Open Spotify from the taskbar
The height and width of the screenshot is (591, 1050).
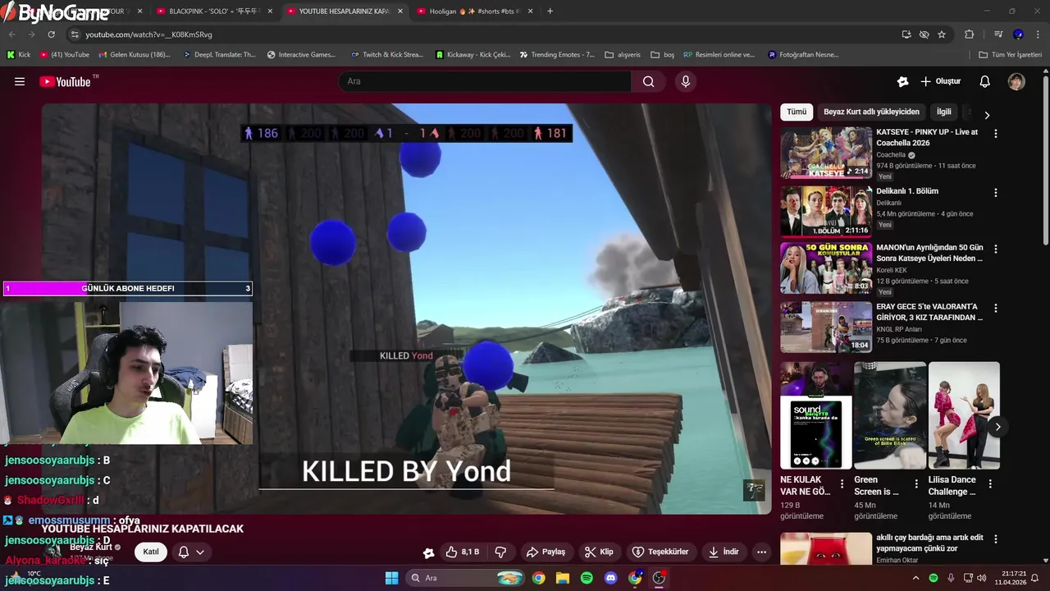pyautogui.click(x=587, y=578)
